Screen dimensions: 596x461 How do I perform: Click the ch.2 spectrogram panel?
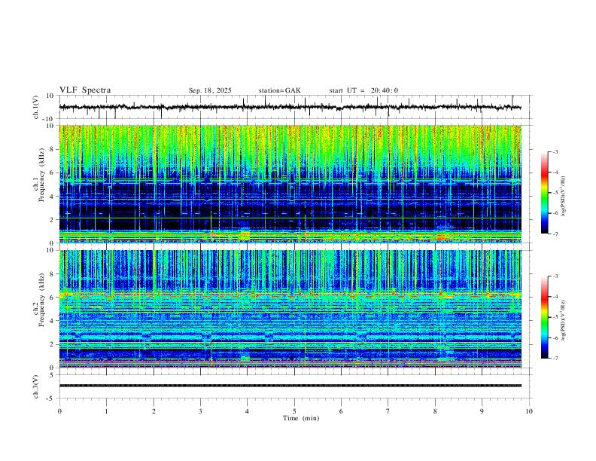pos(290,309)
